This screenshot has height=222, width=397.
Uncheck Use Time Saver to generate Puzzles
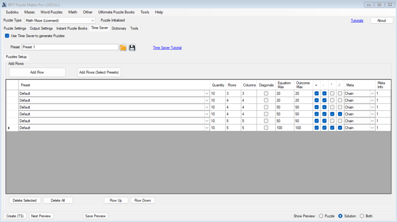(7, 36)
